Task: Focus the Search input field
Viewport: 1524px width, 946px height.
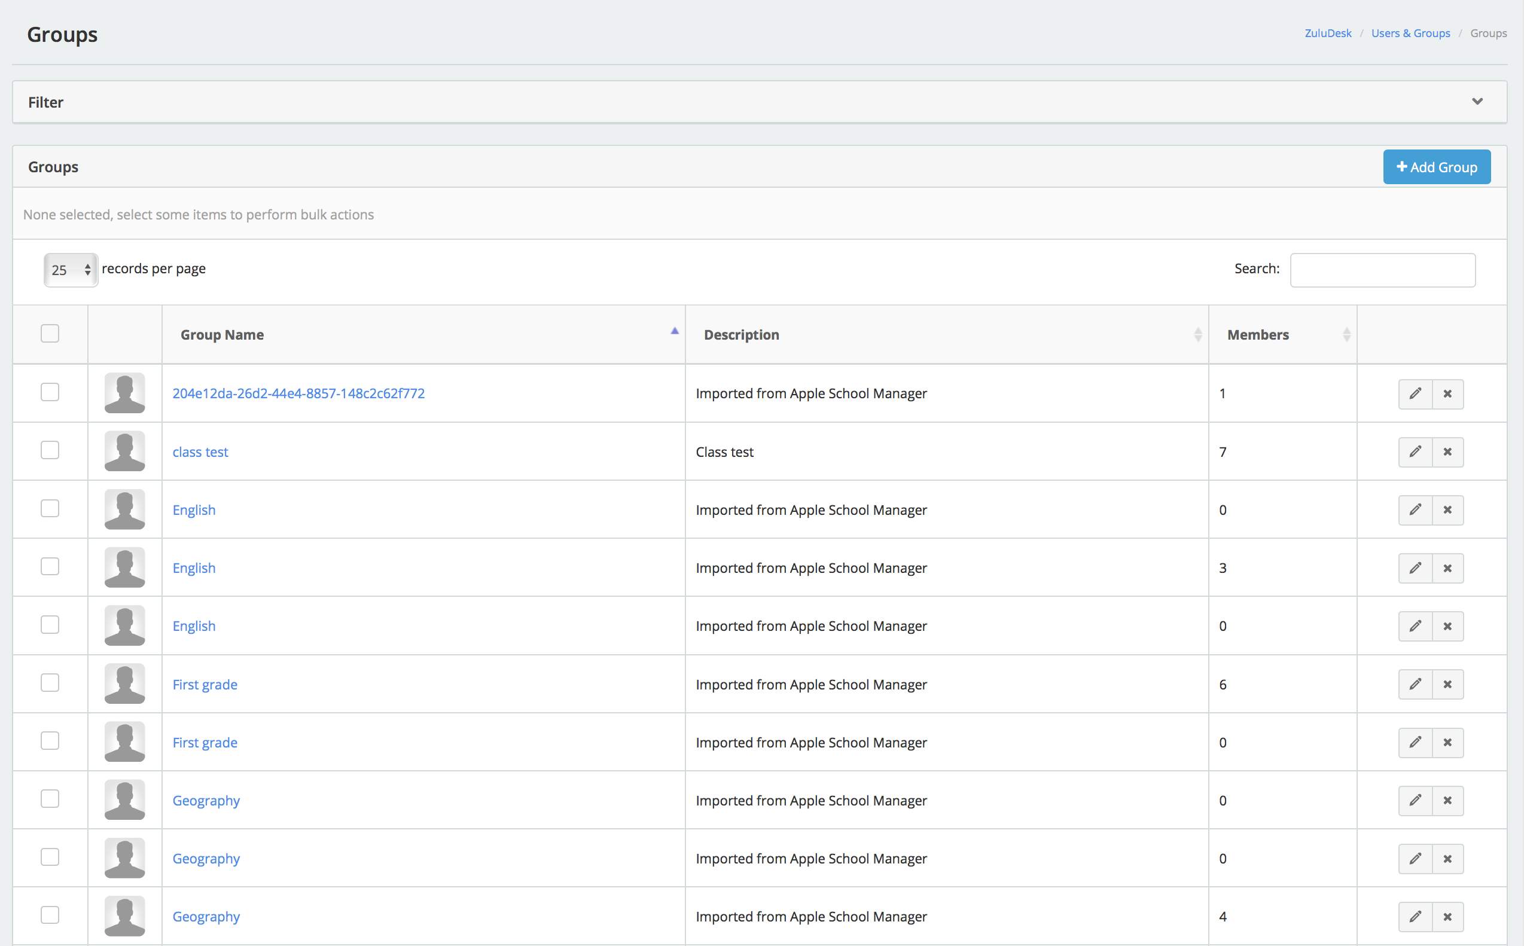Action: 1383,270
